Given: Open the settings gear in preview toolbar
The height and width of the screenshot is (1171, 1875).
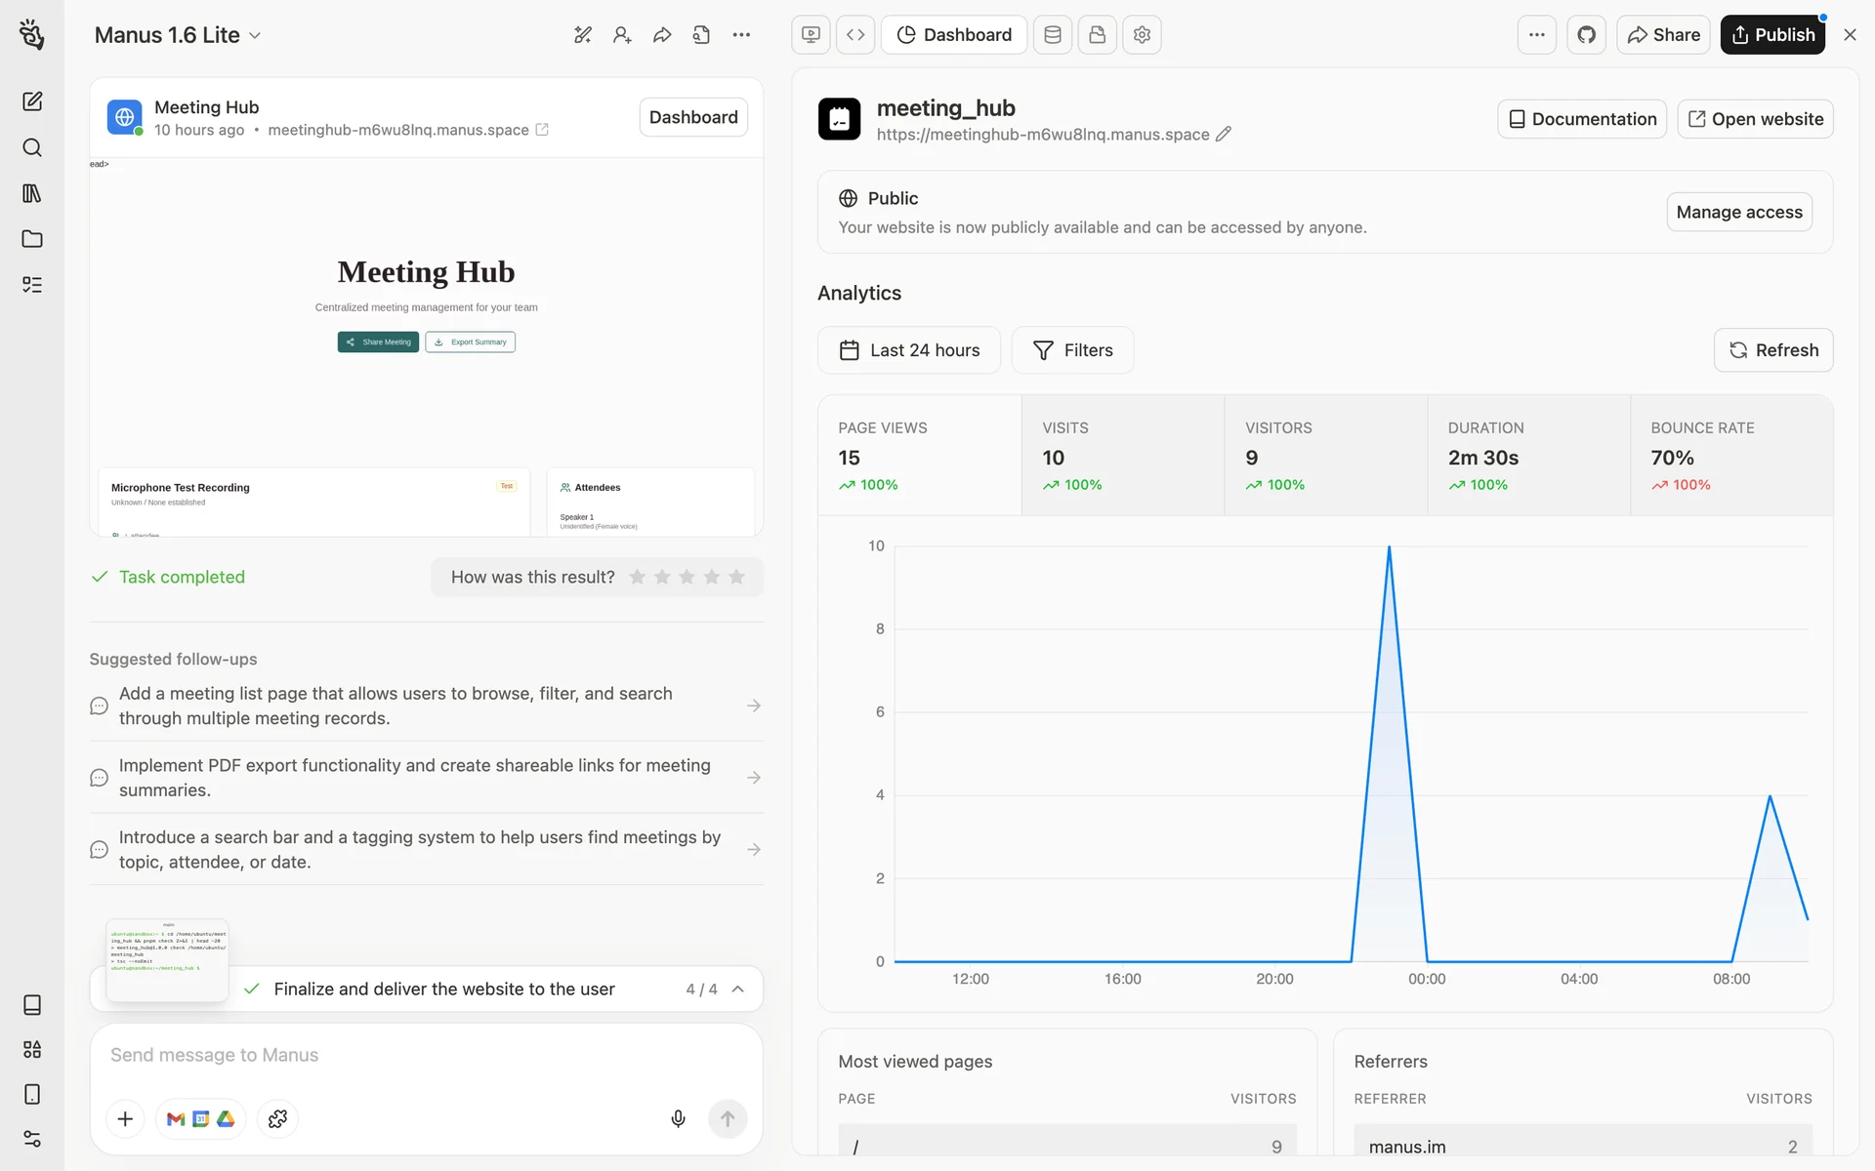Looking at the screenshot, I should click(x=1142, y=35).
